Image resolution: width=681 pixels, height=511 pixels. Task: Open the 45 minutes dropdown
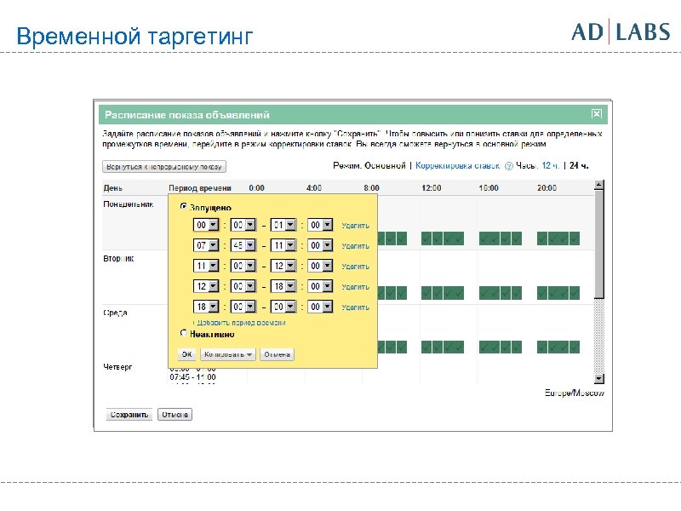click(243, 245)
